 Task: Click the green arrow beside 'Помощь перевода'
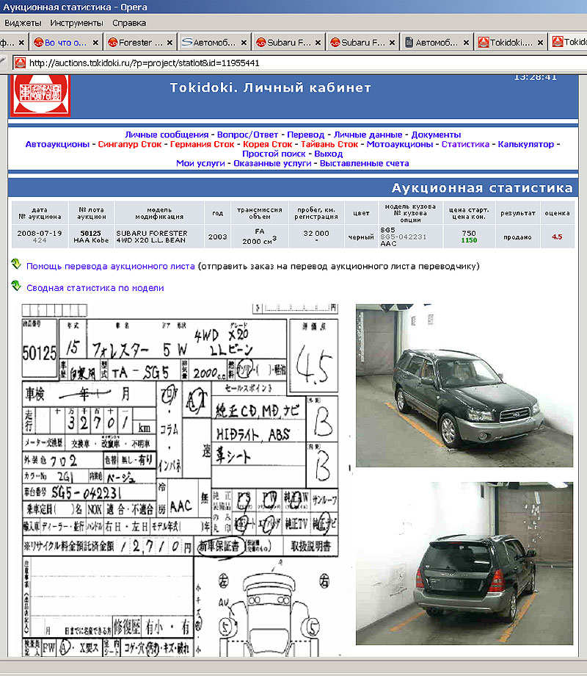click(16, 264)
